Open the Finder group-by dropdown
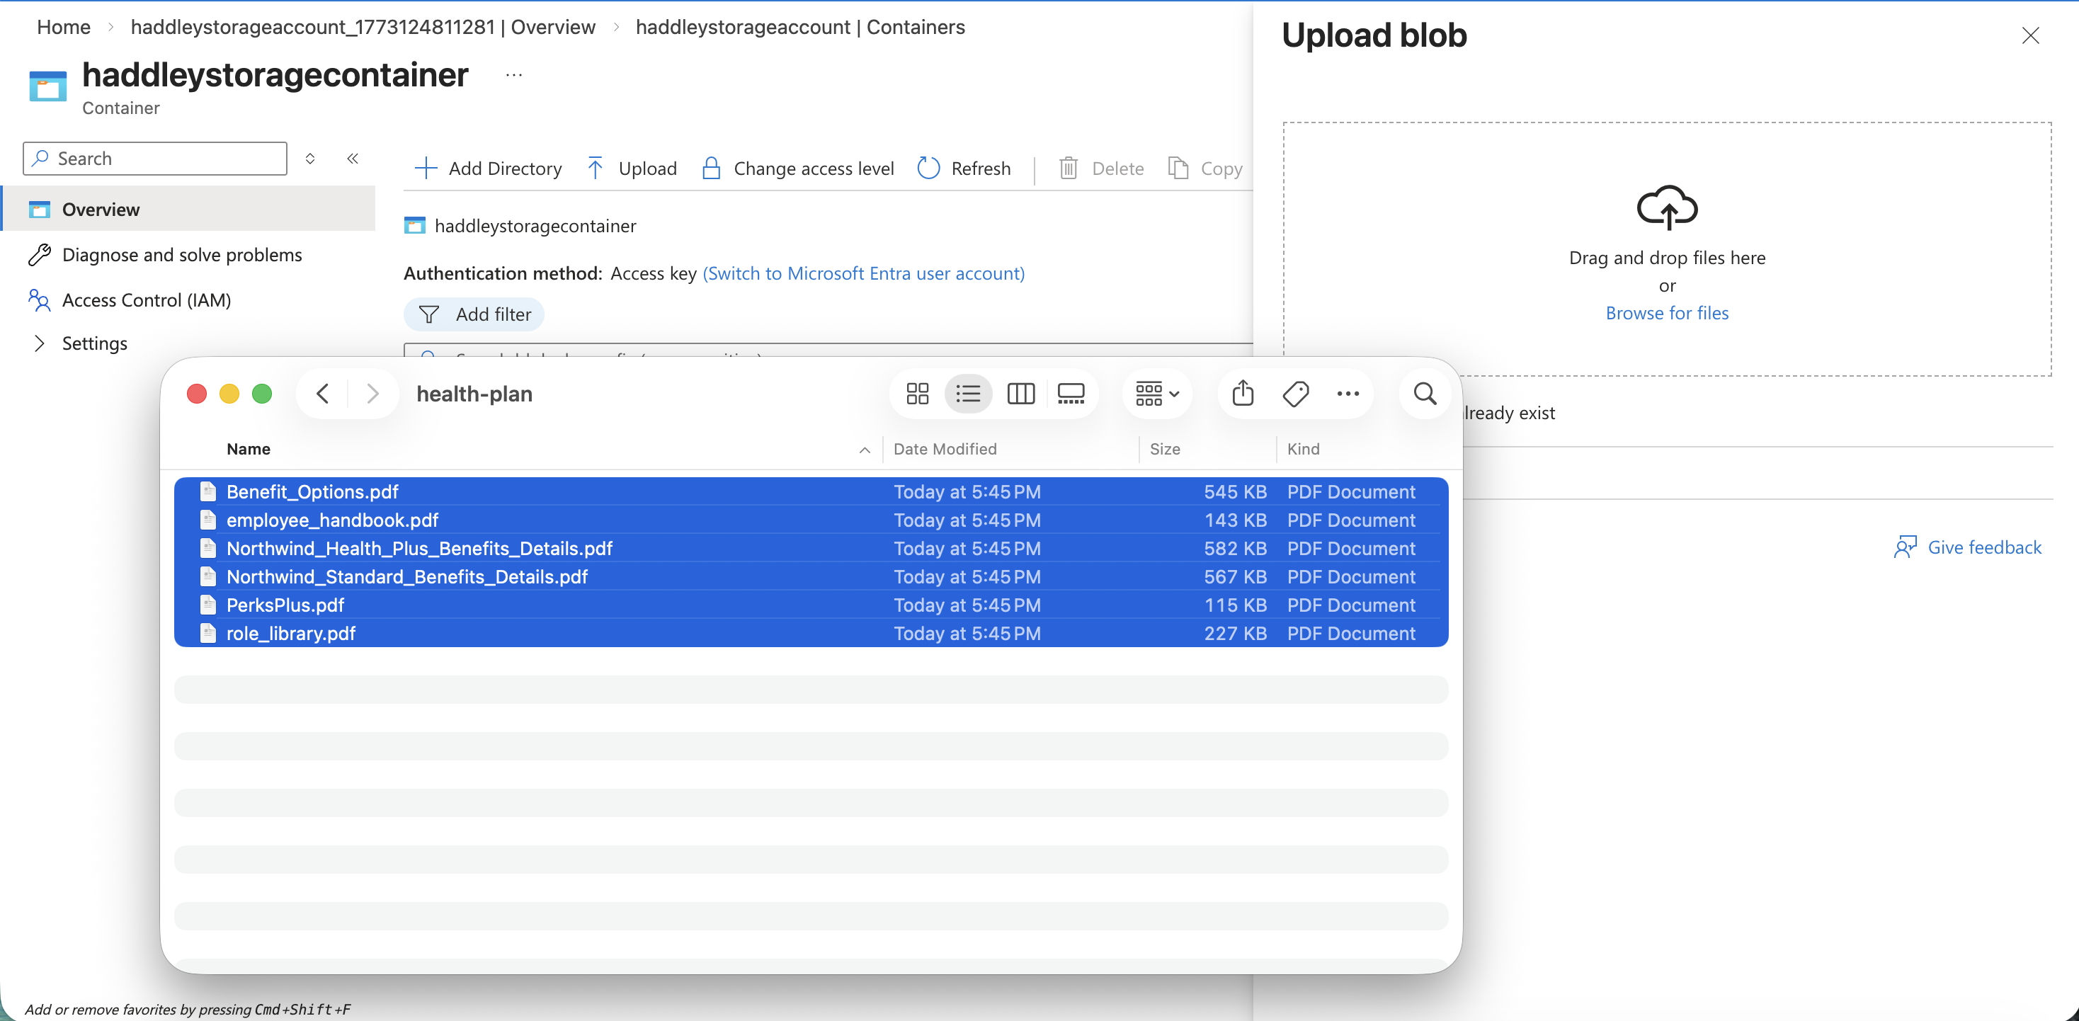The width and height of the screenshot is (2079, 1021). click(x=1156, y=394)
